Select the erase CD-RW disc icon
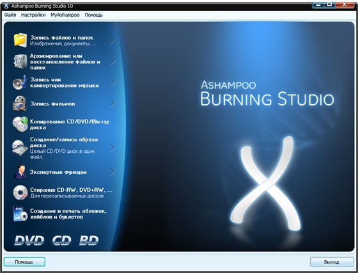Viewport: 358px width, 273px height. 20,192
